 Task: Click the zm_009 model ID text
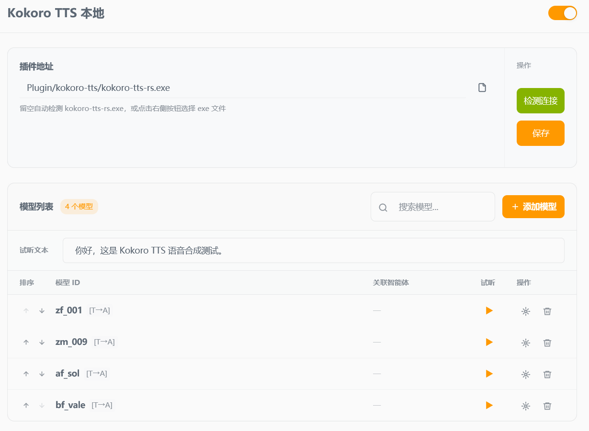point(71,342)
